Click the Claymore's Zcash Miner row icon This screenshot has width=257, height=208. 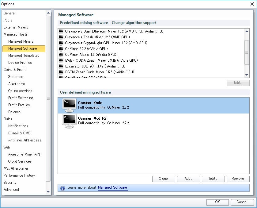61,37
